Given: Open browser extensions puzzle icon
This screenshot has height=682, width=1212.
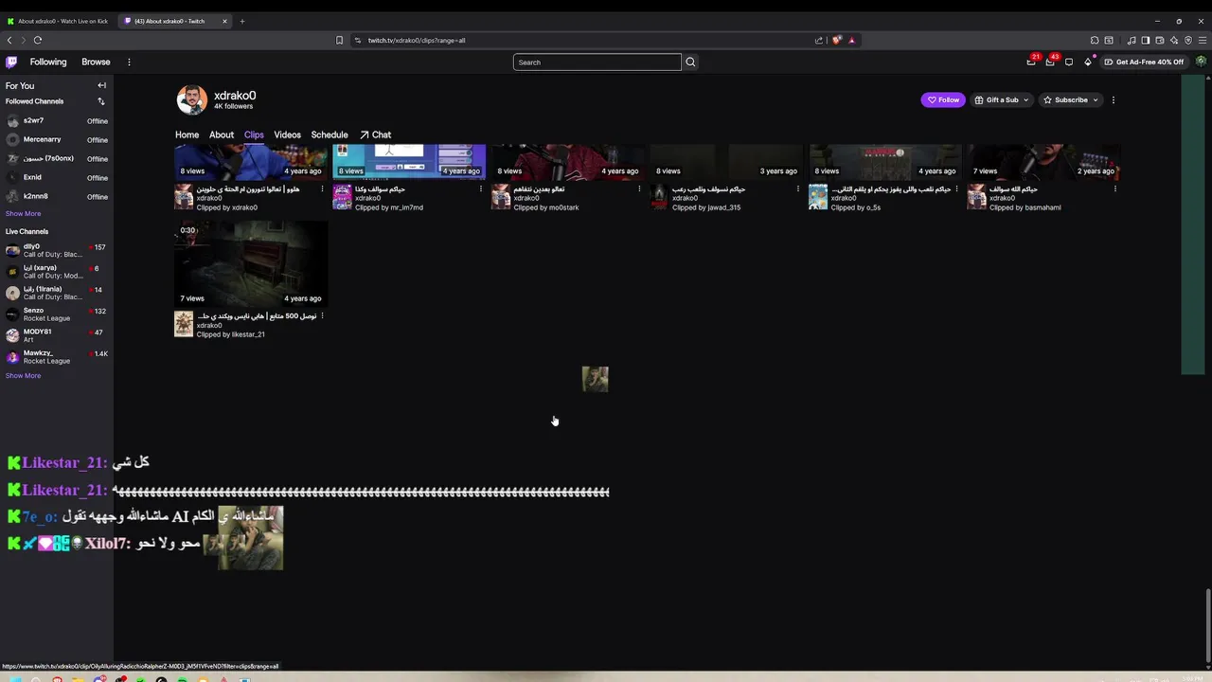Looking at the screenshot, I should (x=1095, y=40).
